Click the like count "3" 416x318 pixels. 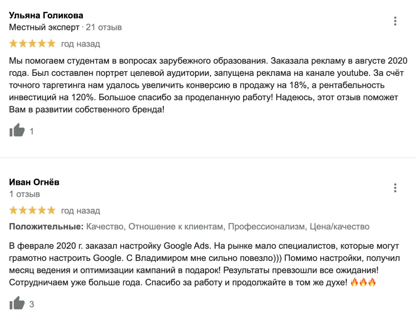pyautogui.click(x=32, y=304)
